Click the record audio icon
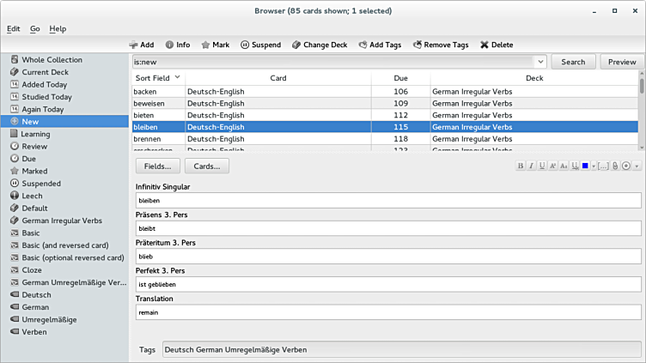This screenshot has height=363, width=646. click(625, 166)
